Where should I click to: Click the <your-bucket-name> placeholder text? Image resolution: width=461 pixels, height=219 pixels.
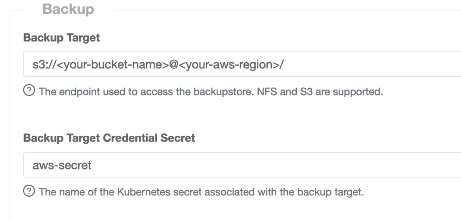pos(113,64)
